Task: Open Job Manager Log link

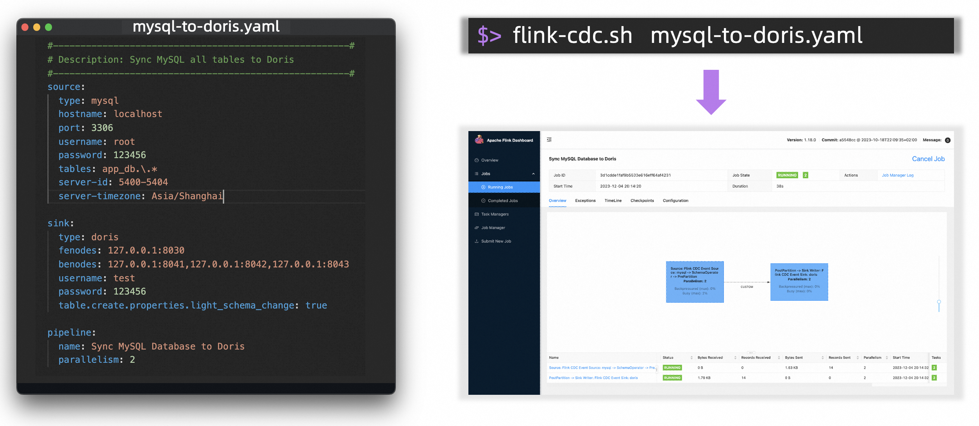Action: tap(897, 175)
